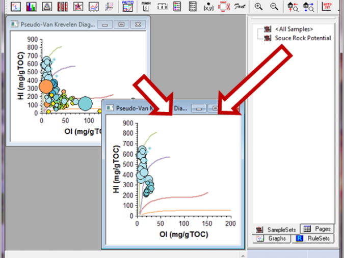Screen dimensions: 344x258
Task: Minimize the back Pseudo-Van Krevelen window
Action: (105, 24)
